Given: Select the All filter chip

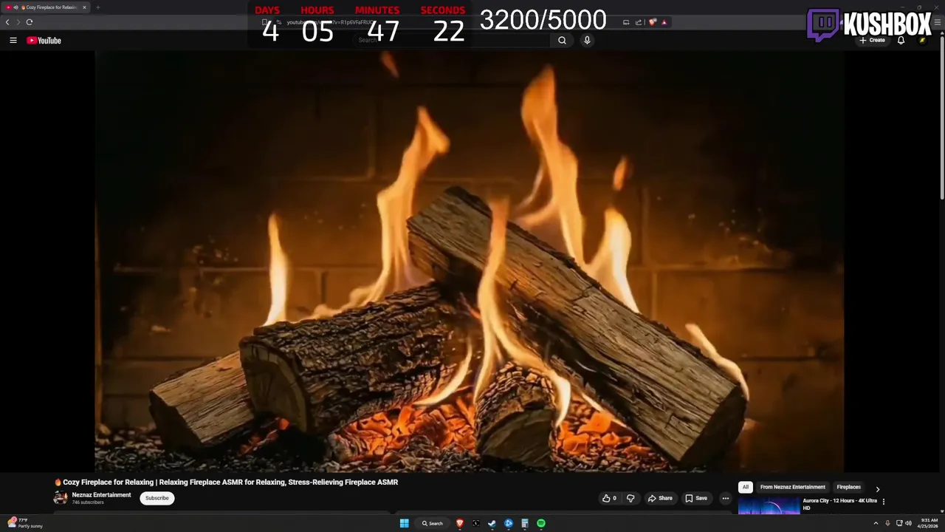Looking at the screenshot, I should pyautogui.click(x=746, y=488).
